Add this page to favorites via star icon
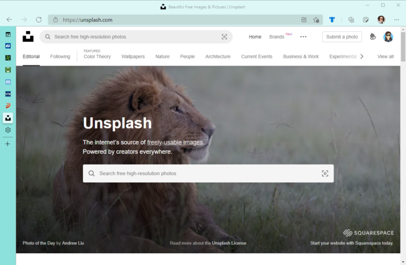 316,20
